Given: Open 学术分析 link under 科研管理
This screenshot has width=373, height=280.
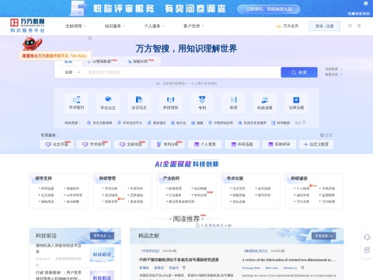Looking at the screenshot, I should tap(111, 188).
